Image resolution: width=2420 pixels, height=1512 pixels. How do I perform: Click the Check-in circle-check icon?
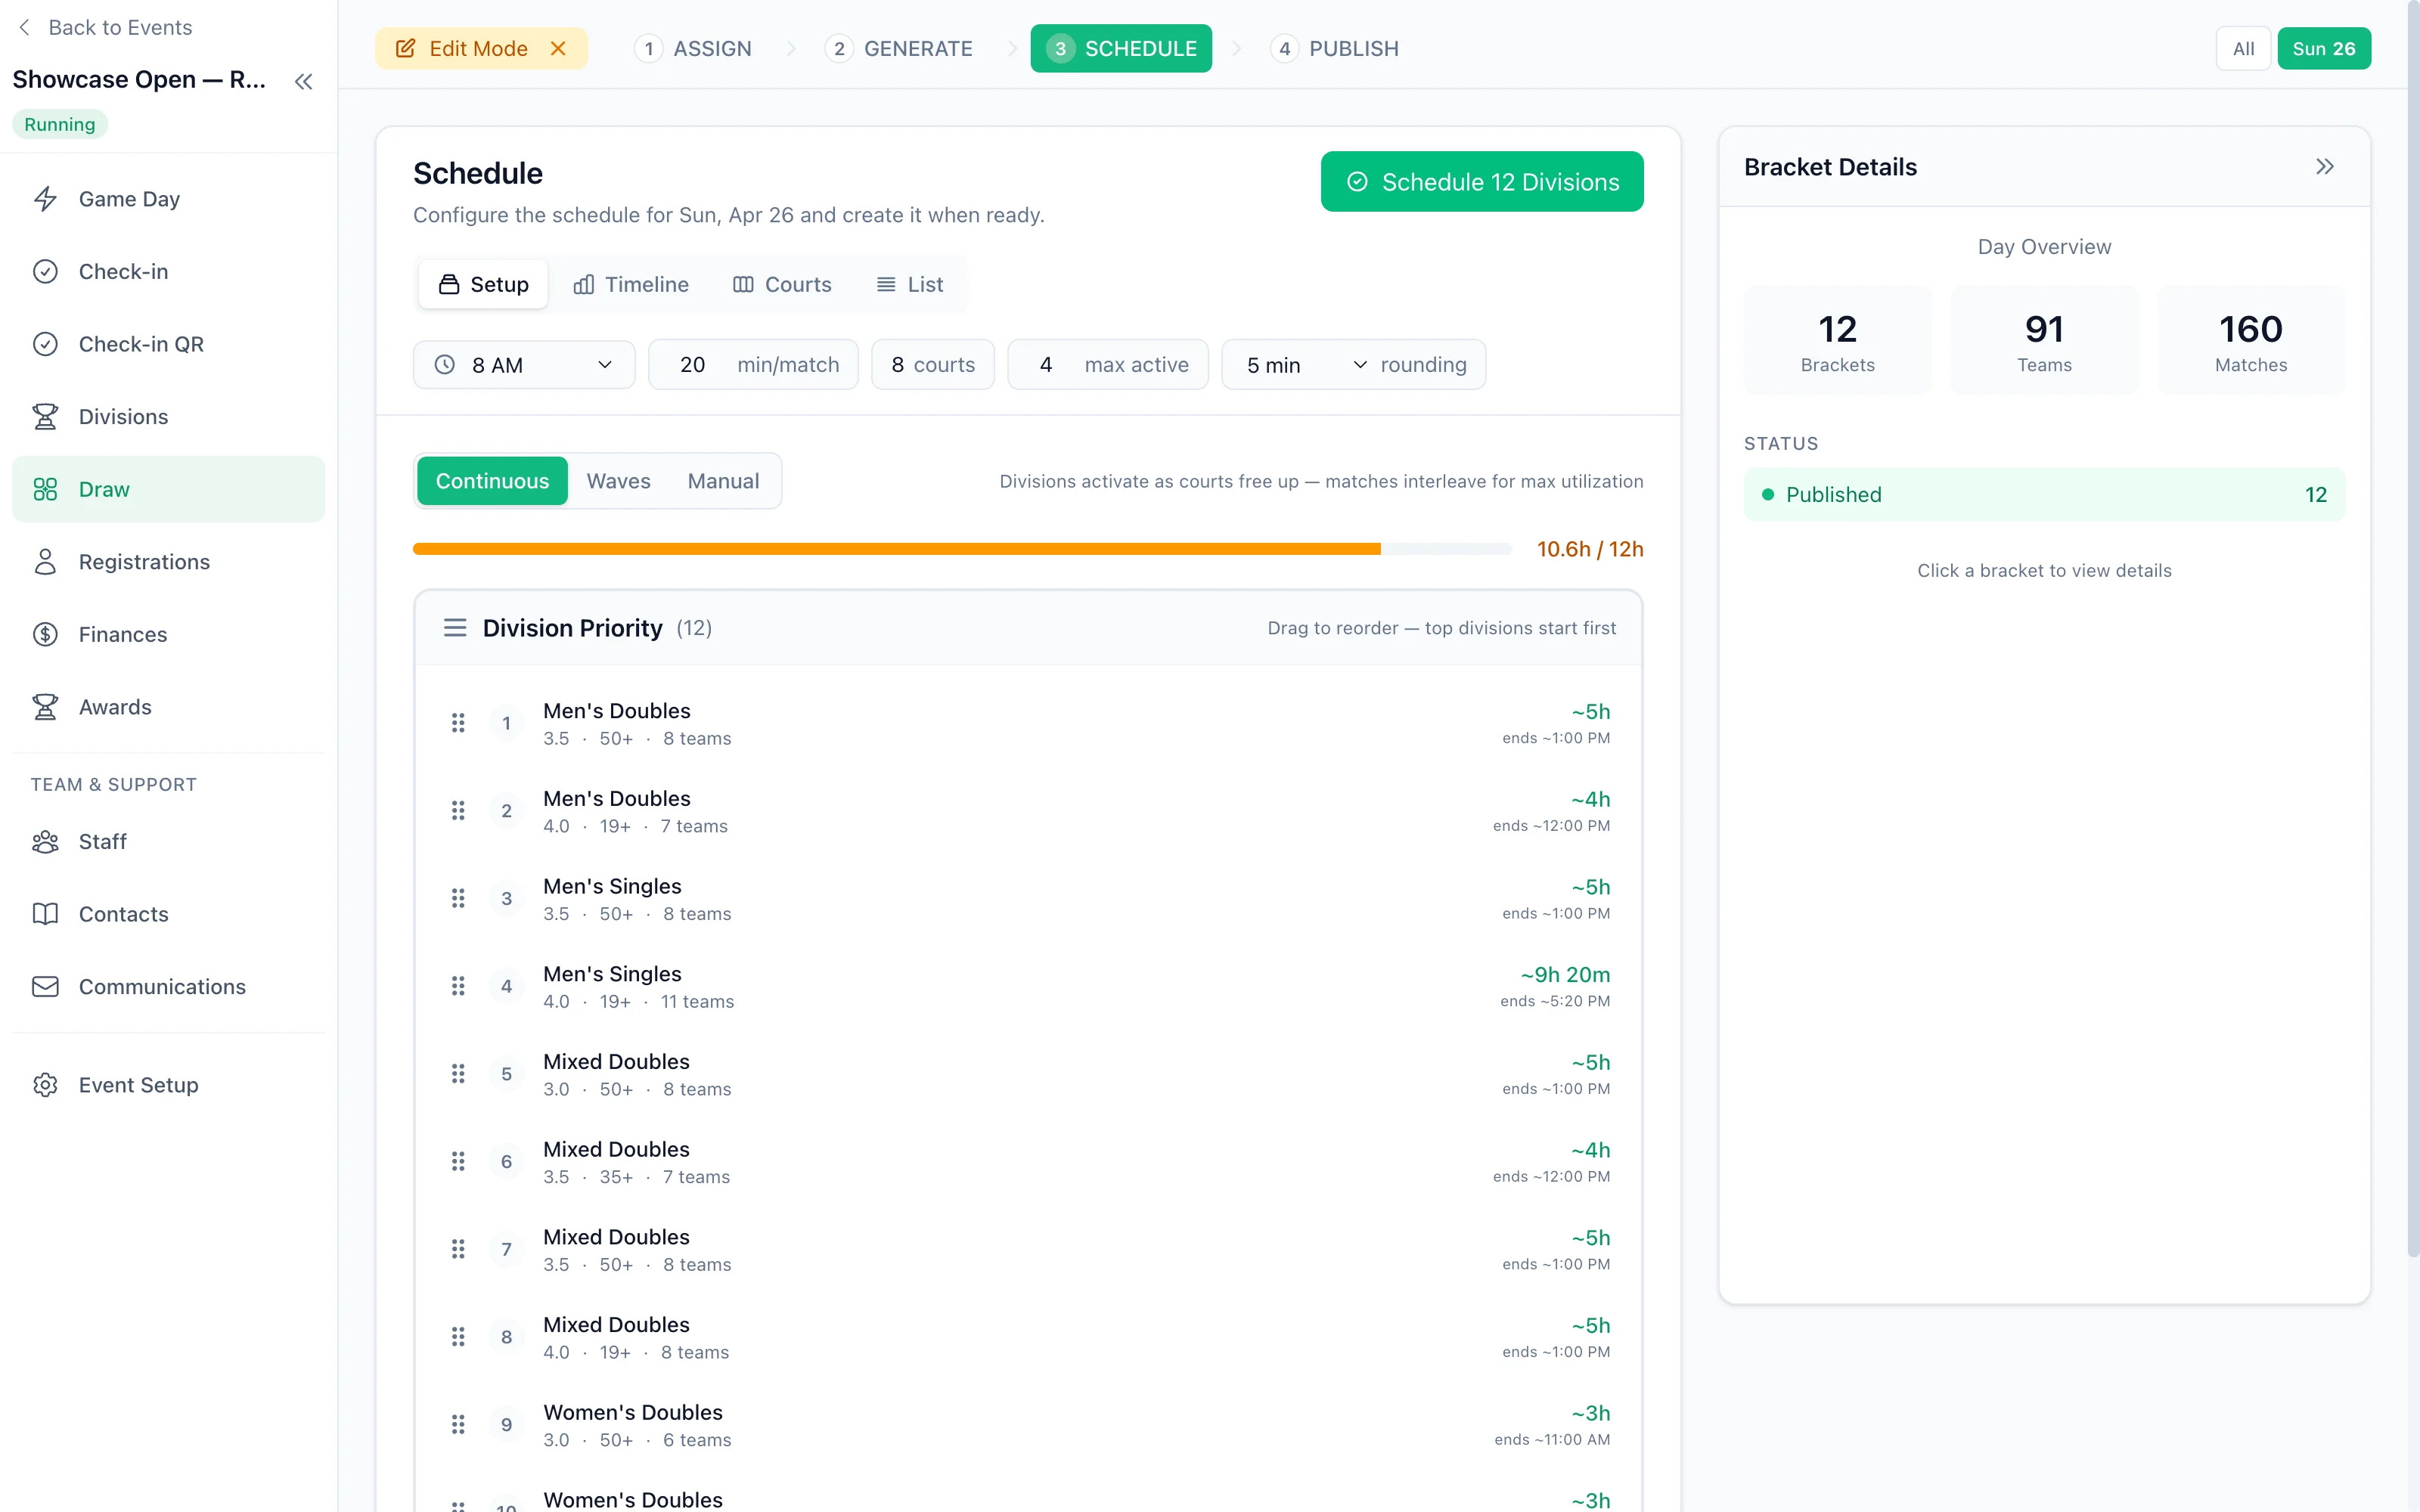click(45, 271)
